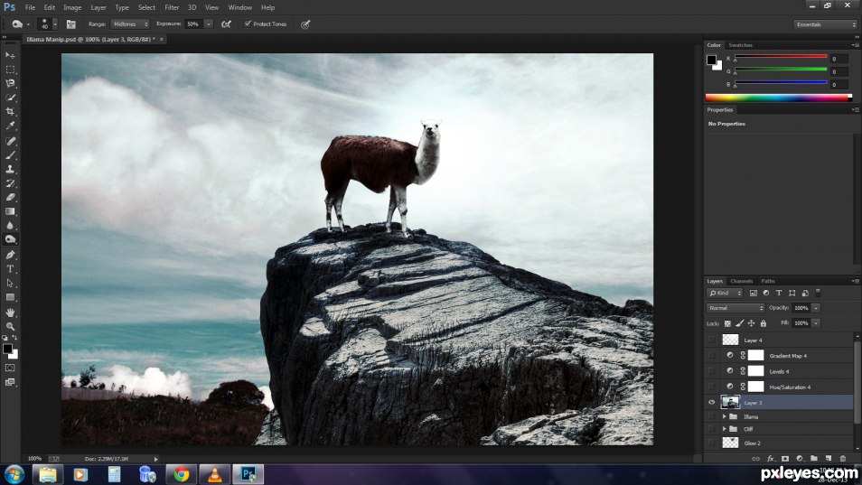This screenshot has width=862, height=485.
Task: Show the Hue/Saturation 4 layer
Action: [711, 387]
